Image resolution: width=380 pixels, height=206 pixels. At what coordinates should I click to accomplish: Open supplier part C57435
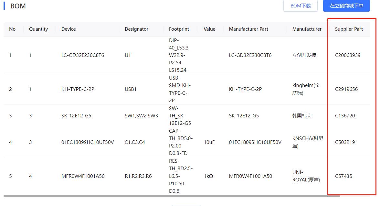tap(343, 176)
